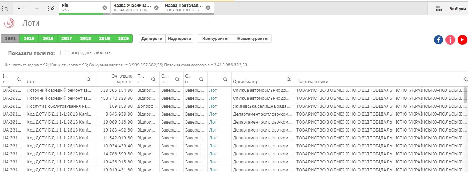Screen dimensions: 468x172
Task: Click the clear all selections icon
Action: pos(51,8)
